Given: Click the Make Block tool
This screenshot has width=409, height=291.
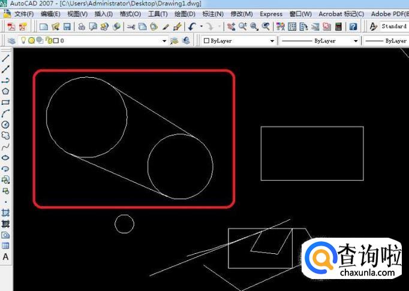Looking at the screenshot, I should point(5,191).
